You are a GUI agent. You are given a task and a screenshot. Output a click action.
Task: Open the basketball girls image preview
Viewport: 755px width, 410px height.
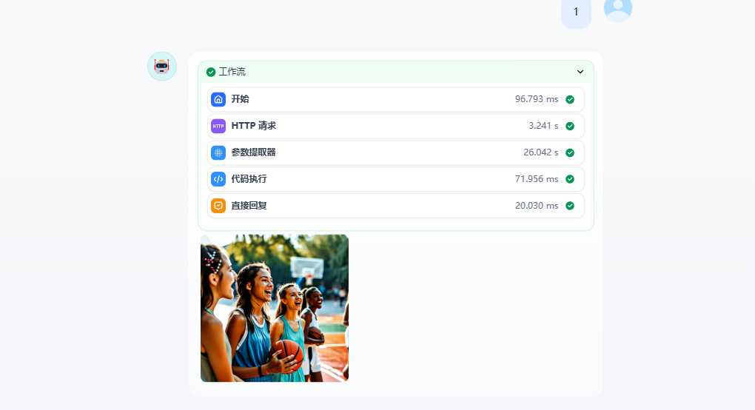[x=275, y=308]
